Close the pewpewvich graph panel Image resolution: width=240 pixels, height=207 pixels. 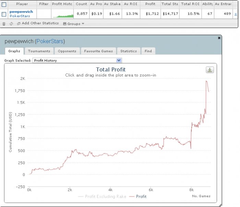(219, 38)
